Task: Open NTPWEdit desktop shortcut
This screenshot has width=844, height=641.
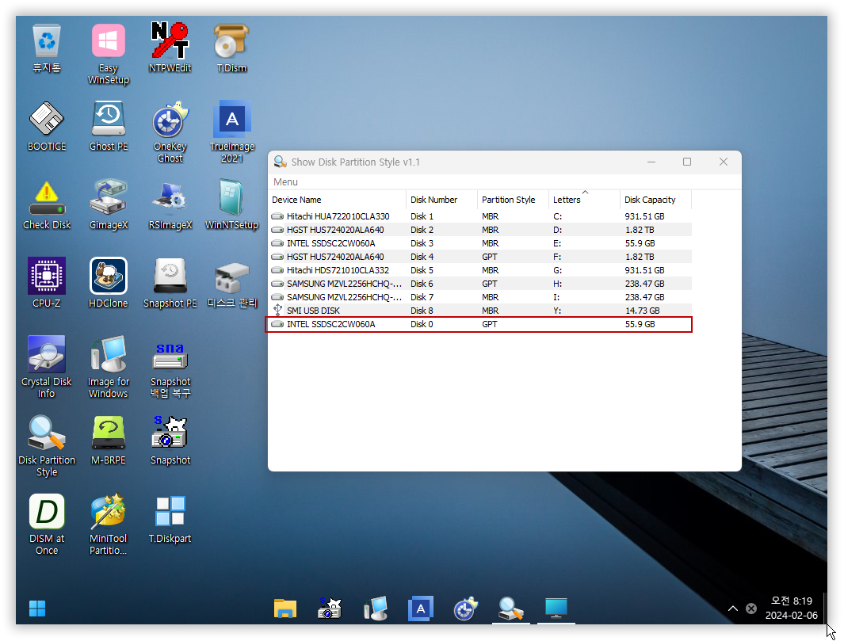Action: click(170, 48)
